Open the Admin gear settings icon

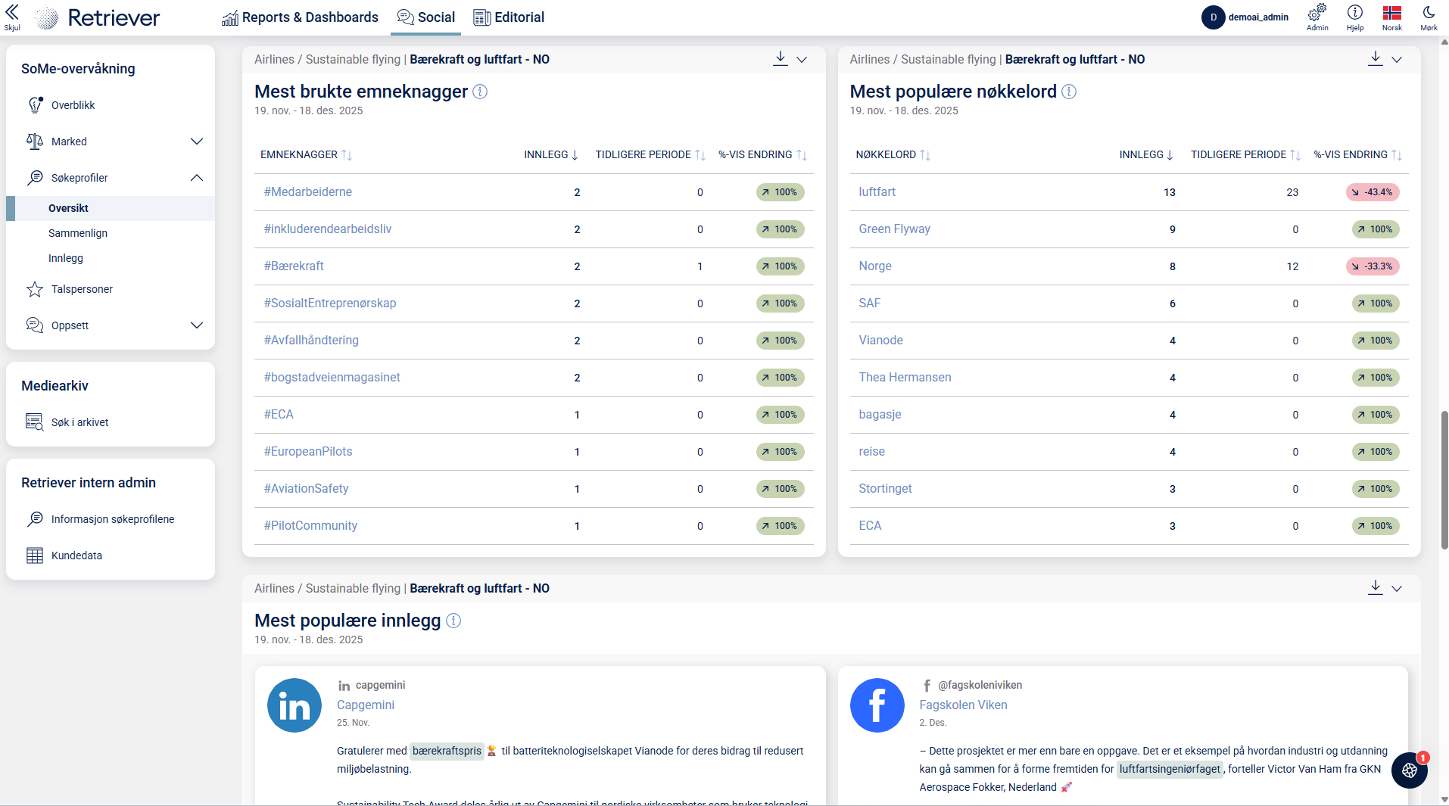tap(1317, 13)
